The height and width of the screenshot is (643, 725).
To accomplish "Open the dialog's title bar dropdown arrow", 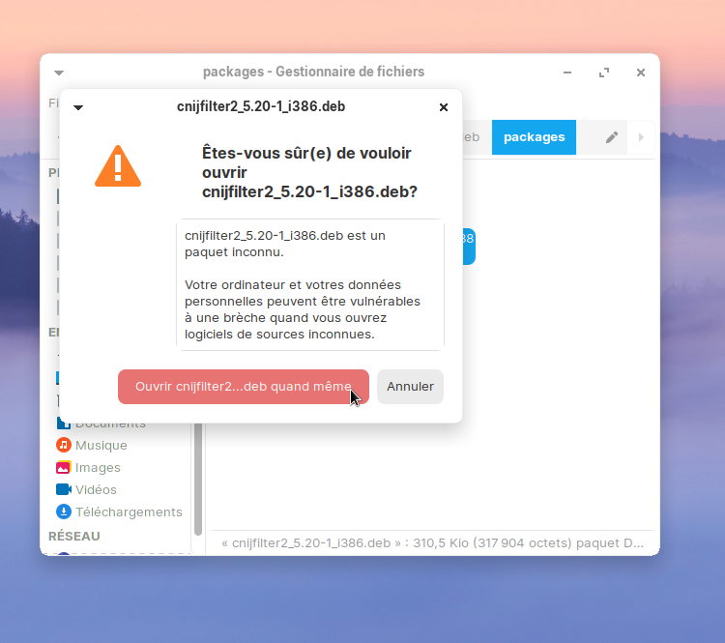I will [x=78, y=107].
